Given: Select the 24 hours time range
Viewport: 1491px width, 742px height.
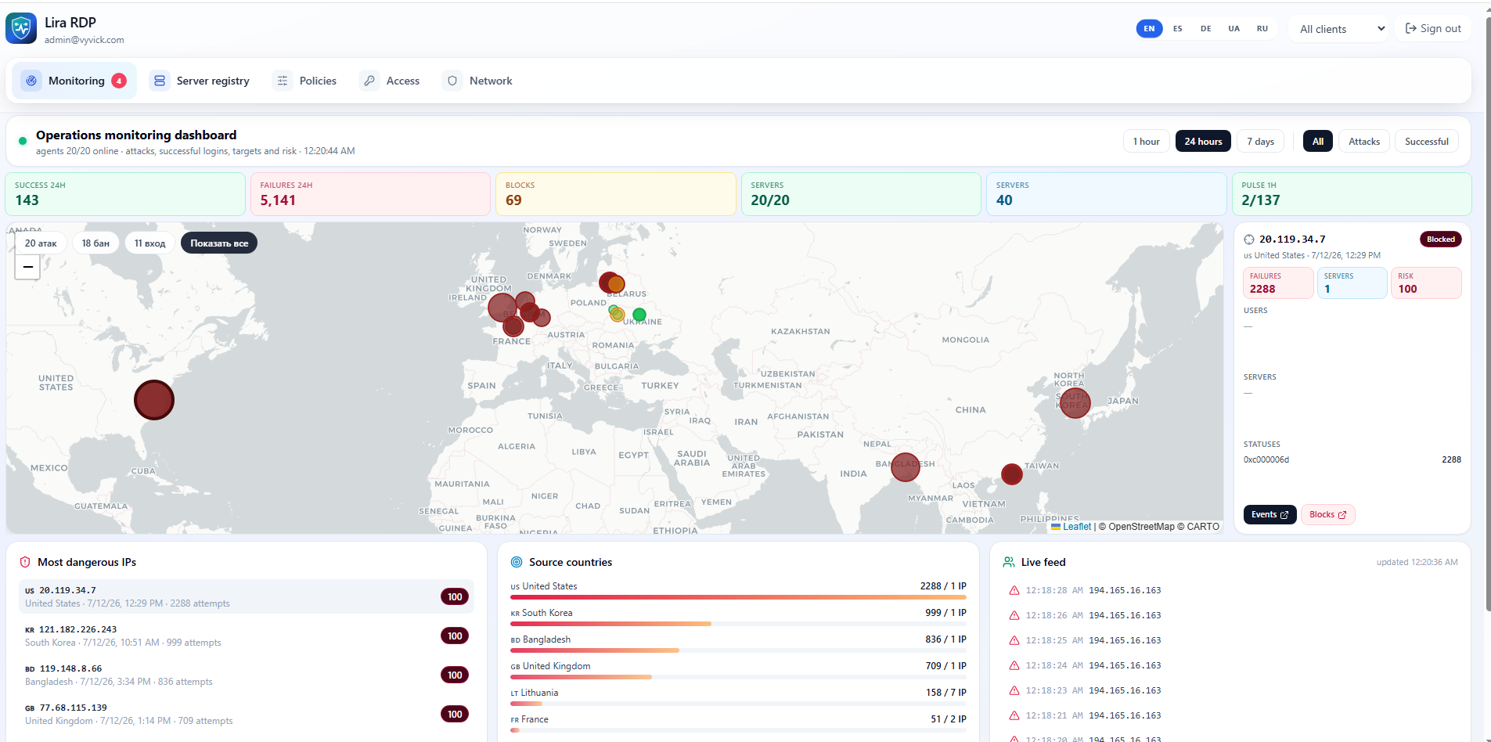Looking at the screenshot, I should click(x=1203, y=141).
